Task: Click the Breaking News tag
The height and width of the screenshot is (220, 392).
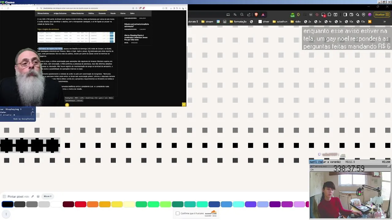Action: click(69, 98)
